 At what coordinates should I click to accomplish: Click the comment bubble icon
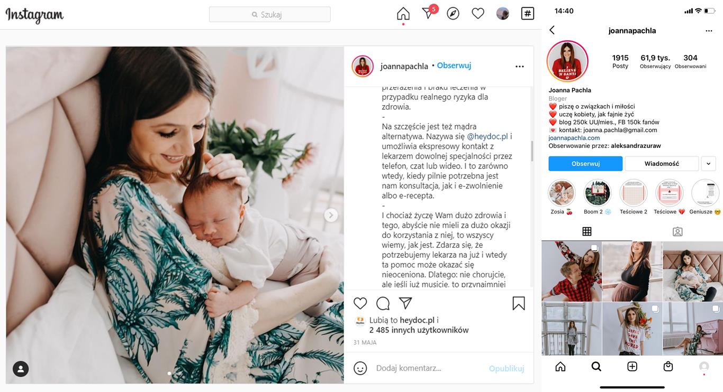383,303
